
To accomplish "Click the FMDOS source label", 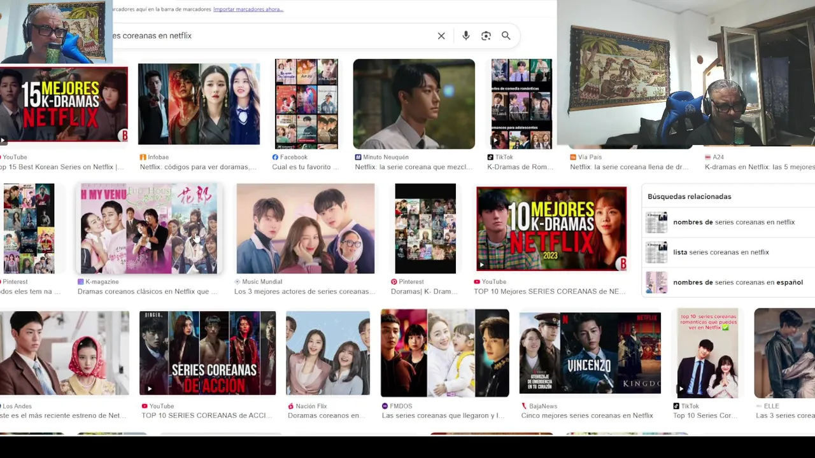I will pyautogui.click(x=397, y=406).
